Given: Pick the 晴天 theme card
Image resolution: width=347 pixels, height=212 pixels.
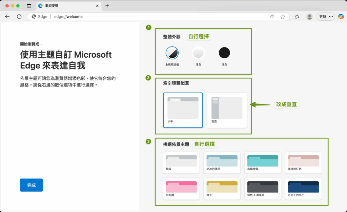Looking at the screenshot, I should point(222,189).
